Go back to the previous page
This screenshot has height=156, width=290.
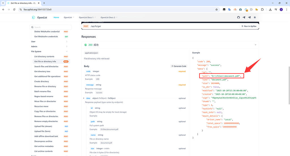coord(3,9)
